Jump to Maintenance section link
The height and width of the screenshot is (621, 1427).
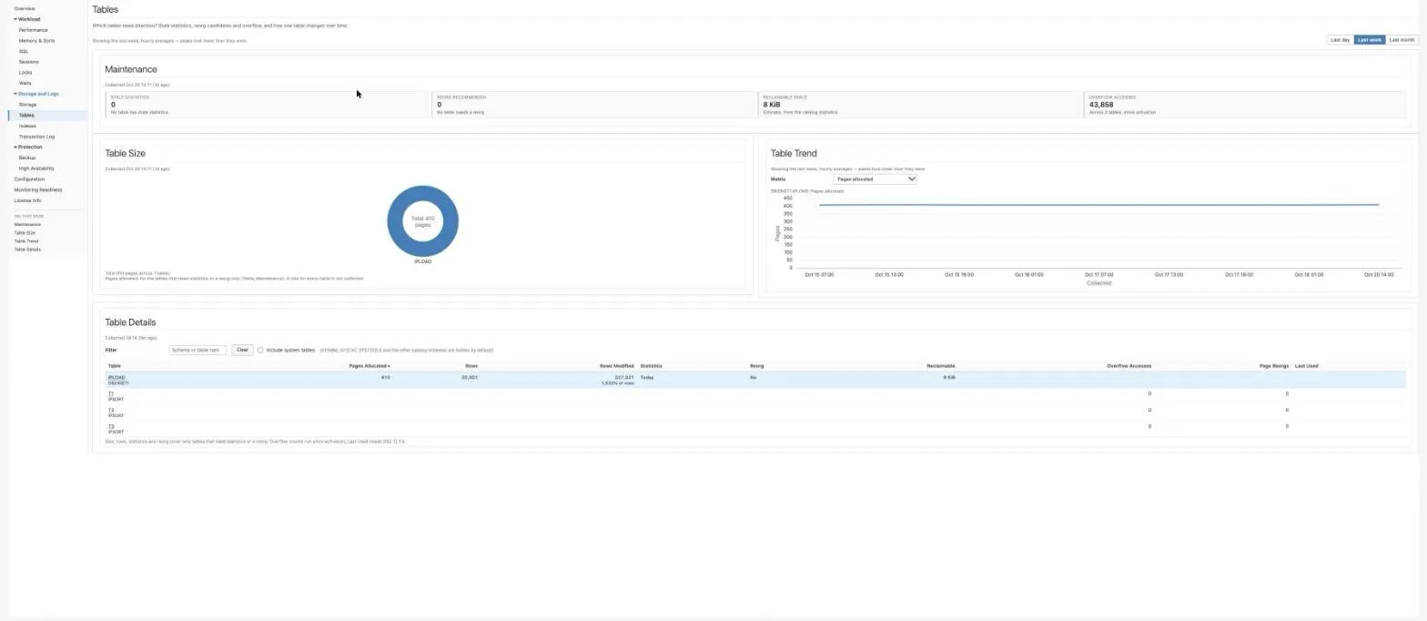[27, 224]
